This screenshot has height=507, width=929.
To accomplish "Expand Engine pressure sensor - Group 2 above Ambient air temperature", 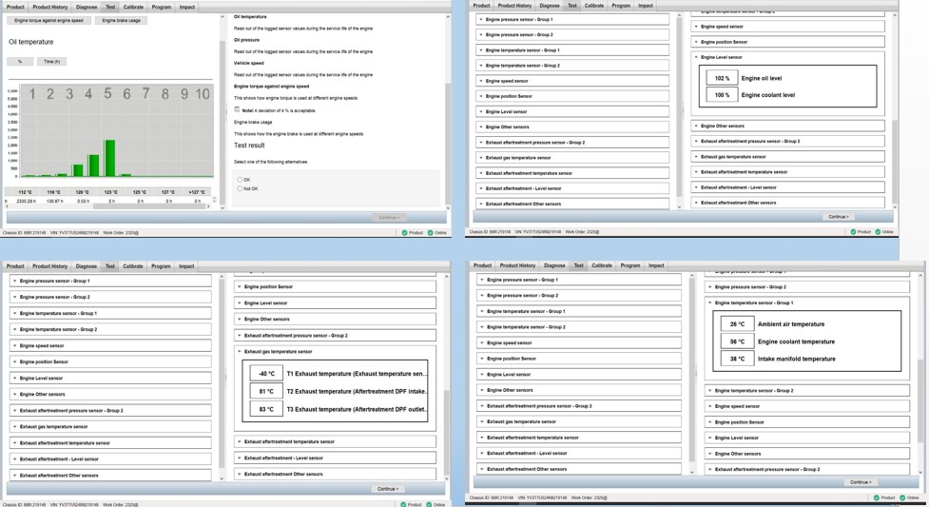I will [x=807, y=287].
